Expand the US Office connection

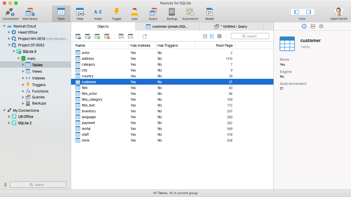point(9,116)
